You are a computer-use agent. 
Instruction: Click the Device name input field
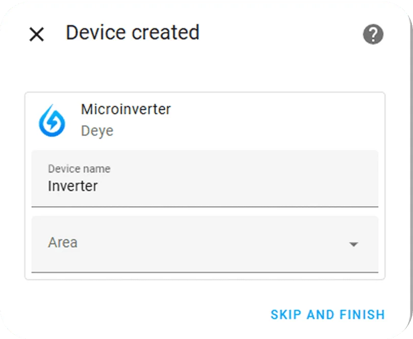[204, 179]
